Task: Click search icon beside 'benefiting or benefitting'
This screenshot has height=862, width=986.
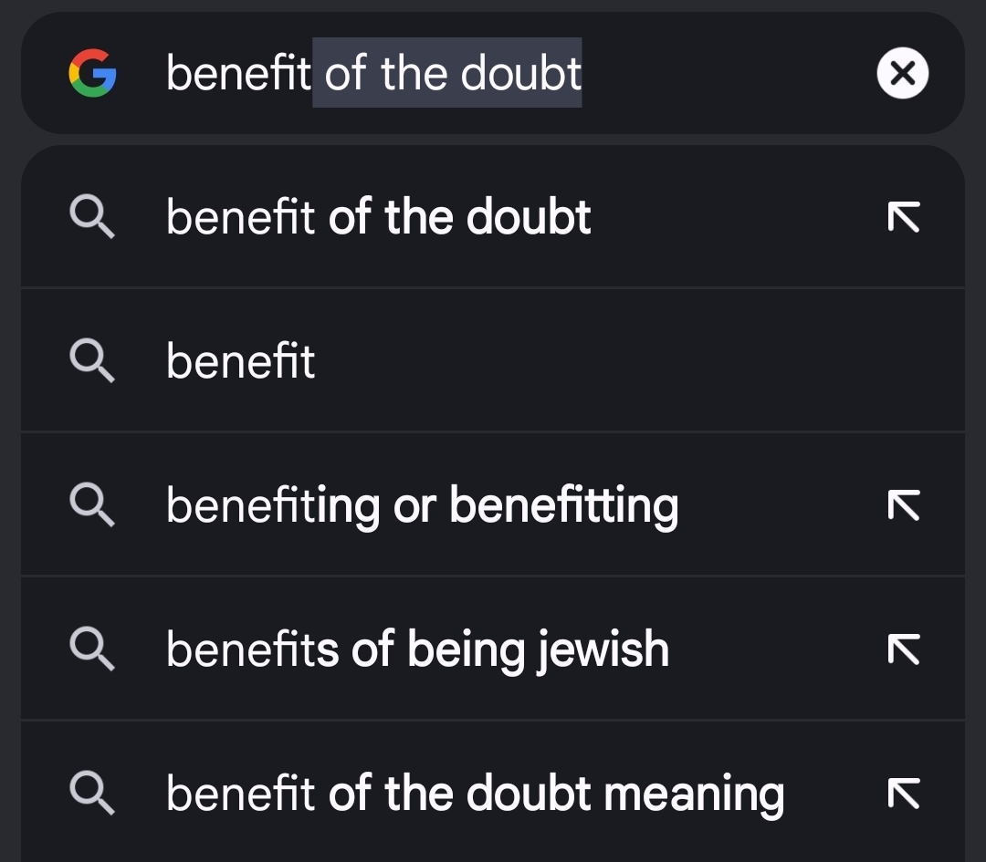Action: [x=92, y=504]
